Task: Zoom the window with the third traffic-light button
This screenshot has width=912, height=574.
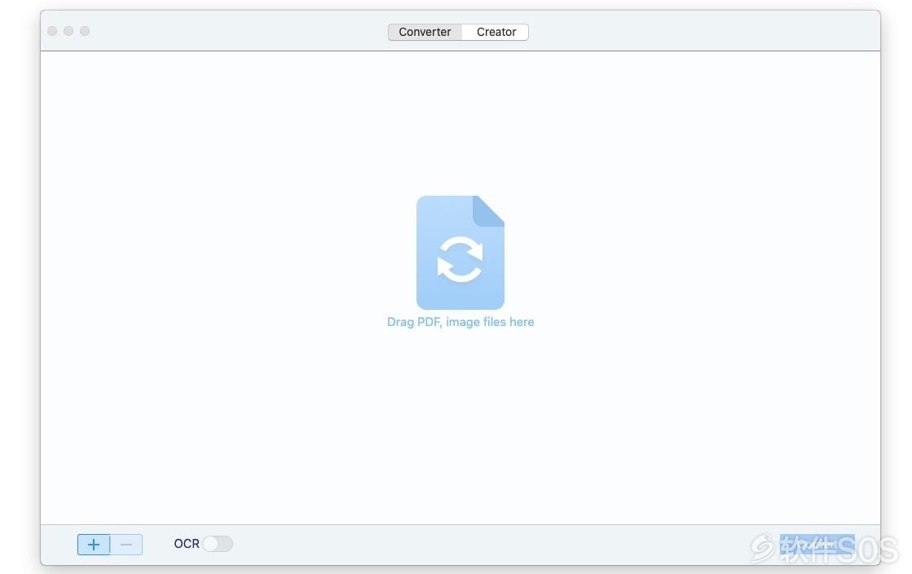Action: pos(85,31)
